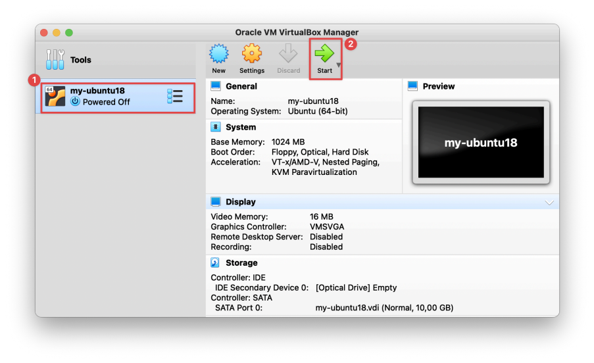Image resolution: width=594 pixels, height=363 pixels.
Task: Click the [Optical Drive] Empty entry
Action: (x=356, y=287)
